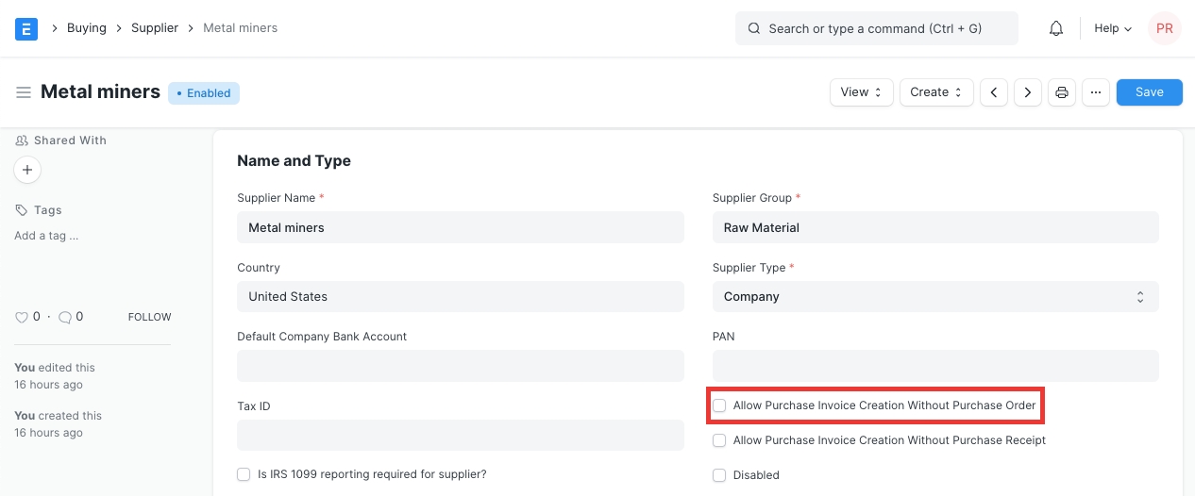Toggle IRS 1099 reporting required checkbox
This screenshot has height=496, width=1195.
(244, 474)
